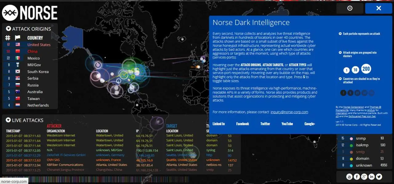Click the inquiry@norse-corp.com email link
This screenshot has height=184, width=394.
tap(289, 112)
